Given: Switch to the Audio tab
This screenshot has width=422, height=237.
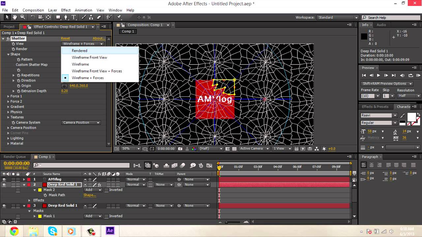Looking at the screenshot, I should 381,25.
